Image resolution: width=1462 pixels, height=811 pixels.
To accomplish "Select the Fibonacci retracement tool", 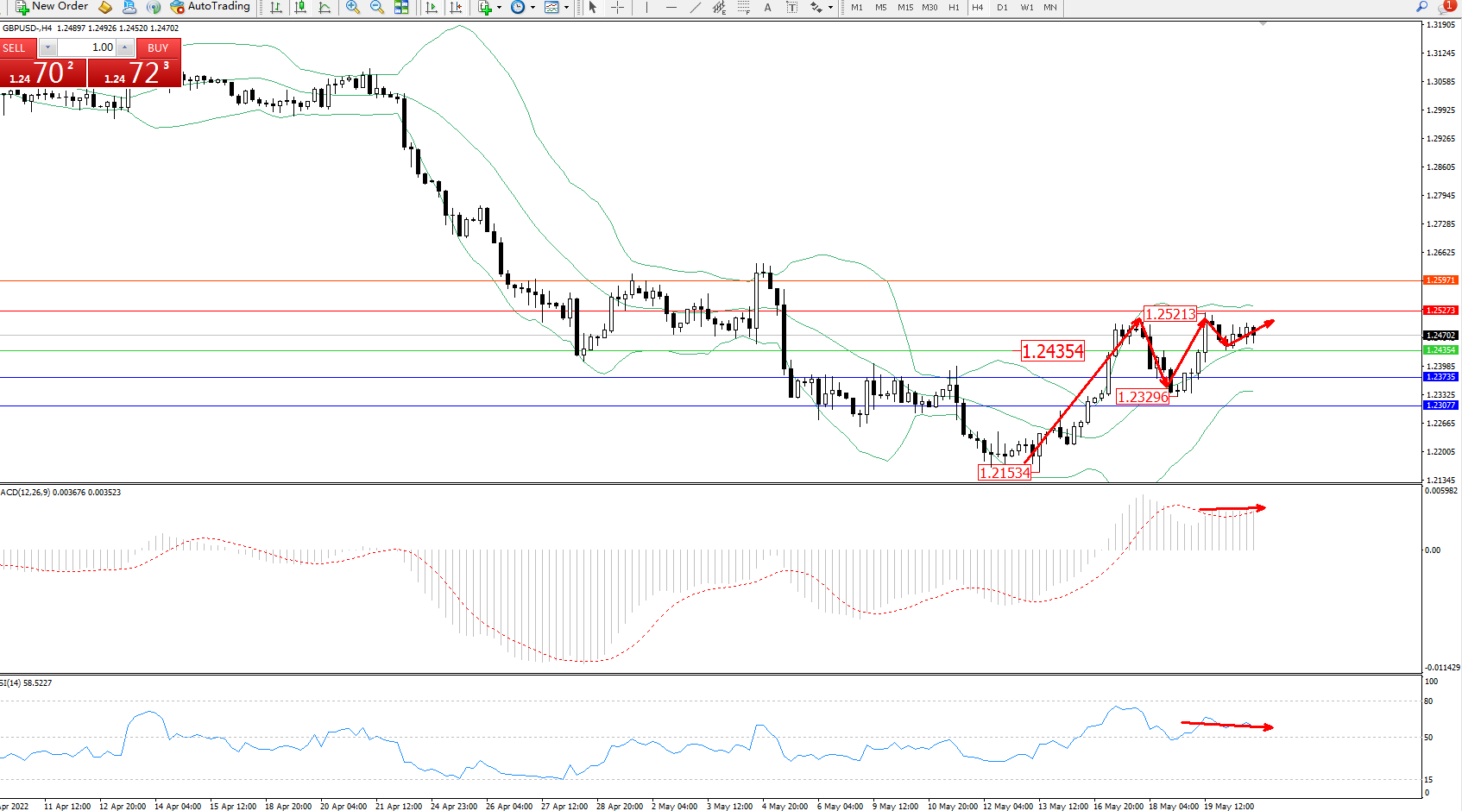I will [743, 7].
